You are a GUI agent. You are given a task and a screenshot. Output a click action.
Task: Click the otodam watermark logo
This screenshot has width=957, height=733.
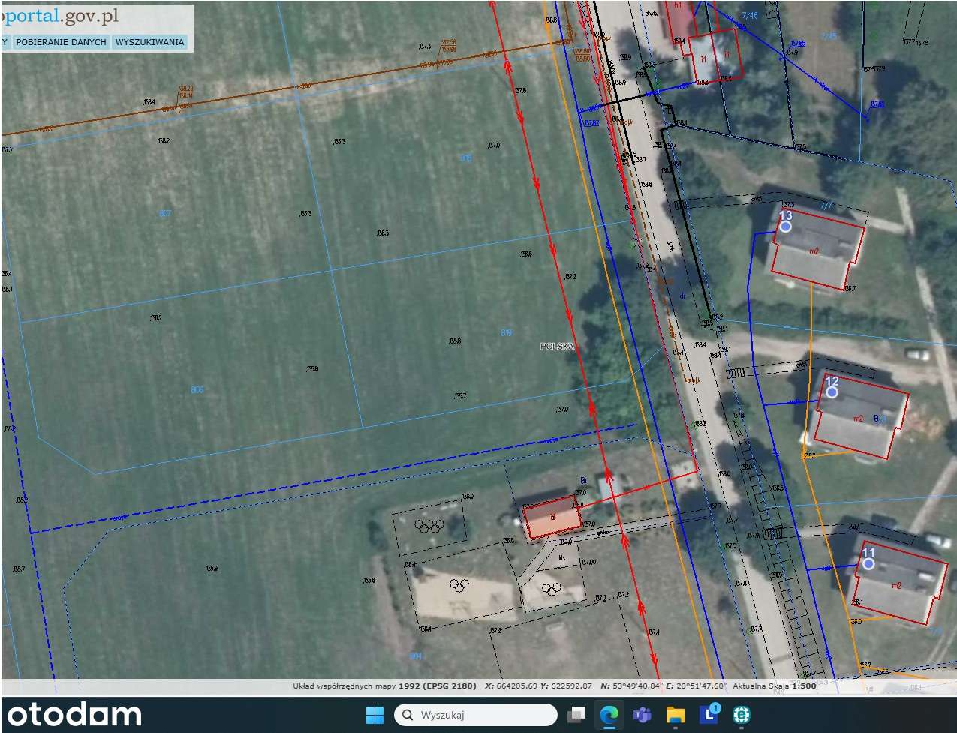tap(75, 715)
